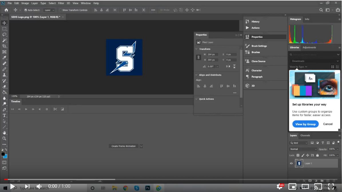Screen dimensions: 342x192
Task: Click the video progress bar
Action: pos(171,179)
